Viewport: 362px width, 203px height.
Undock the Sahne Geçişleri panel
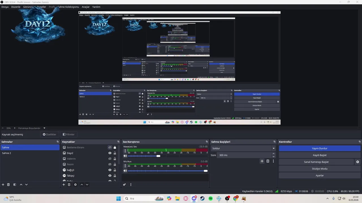click(x=274, y=142)
